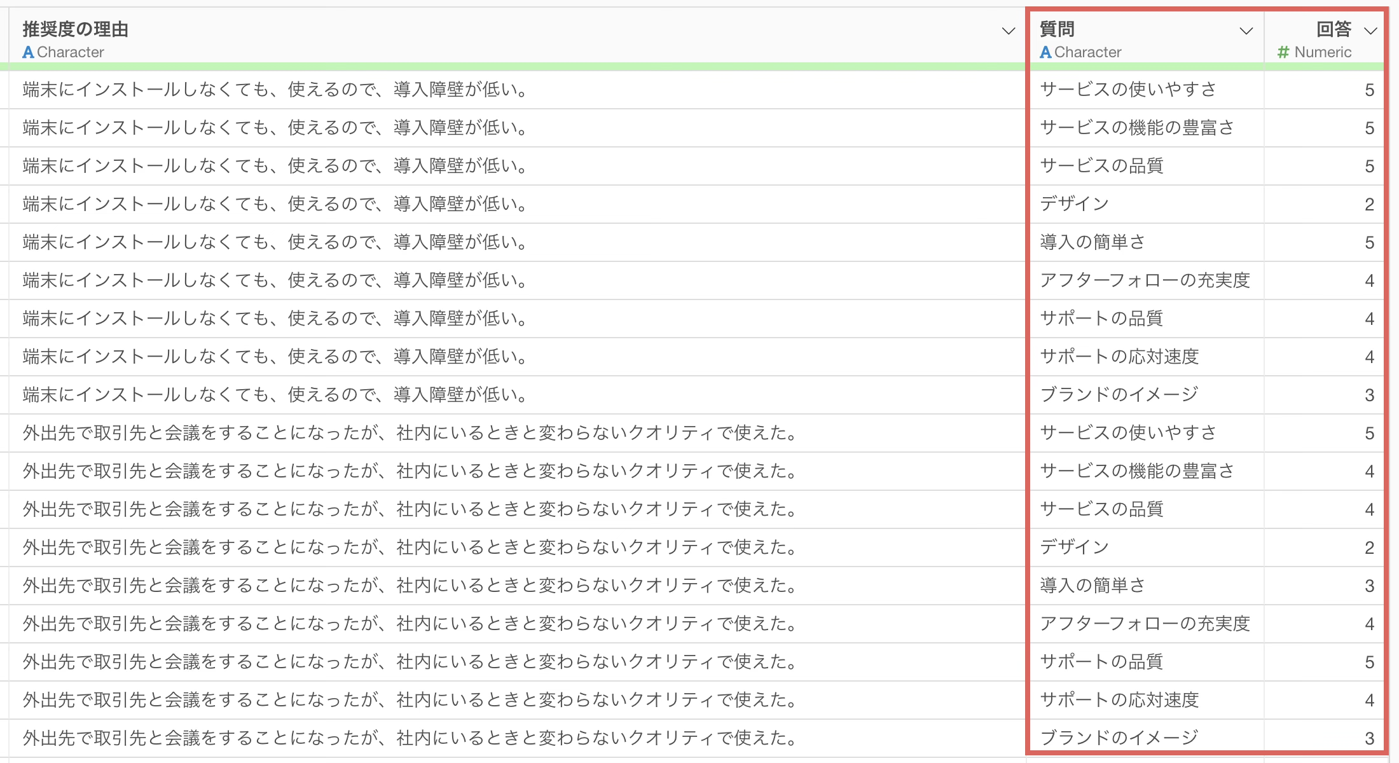Select the 質問 column header name

1057,29
